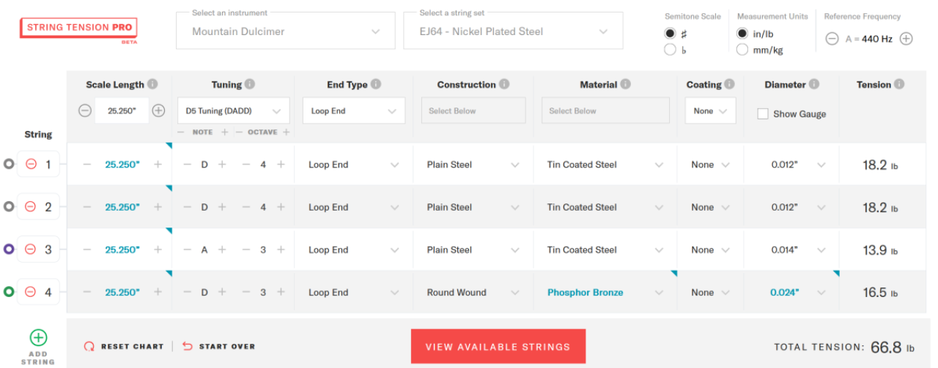Click the Reset Chart button
This screenshot has height=368, width=938.
tap(124, 347)
